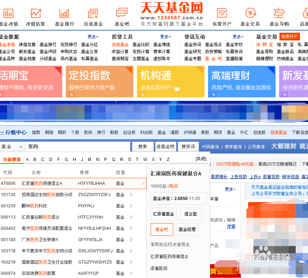Open the 上投优势 fund link
Screen dimensions: 308x278
[238, 177]
